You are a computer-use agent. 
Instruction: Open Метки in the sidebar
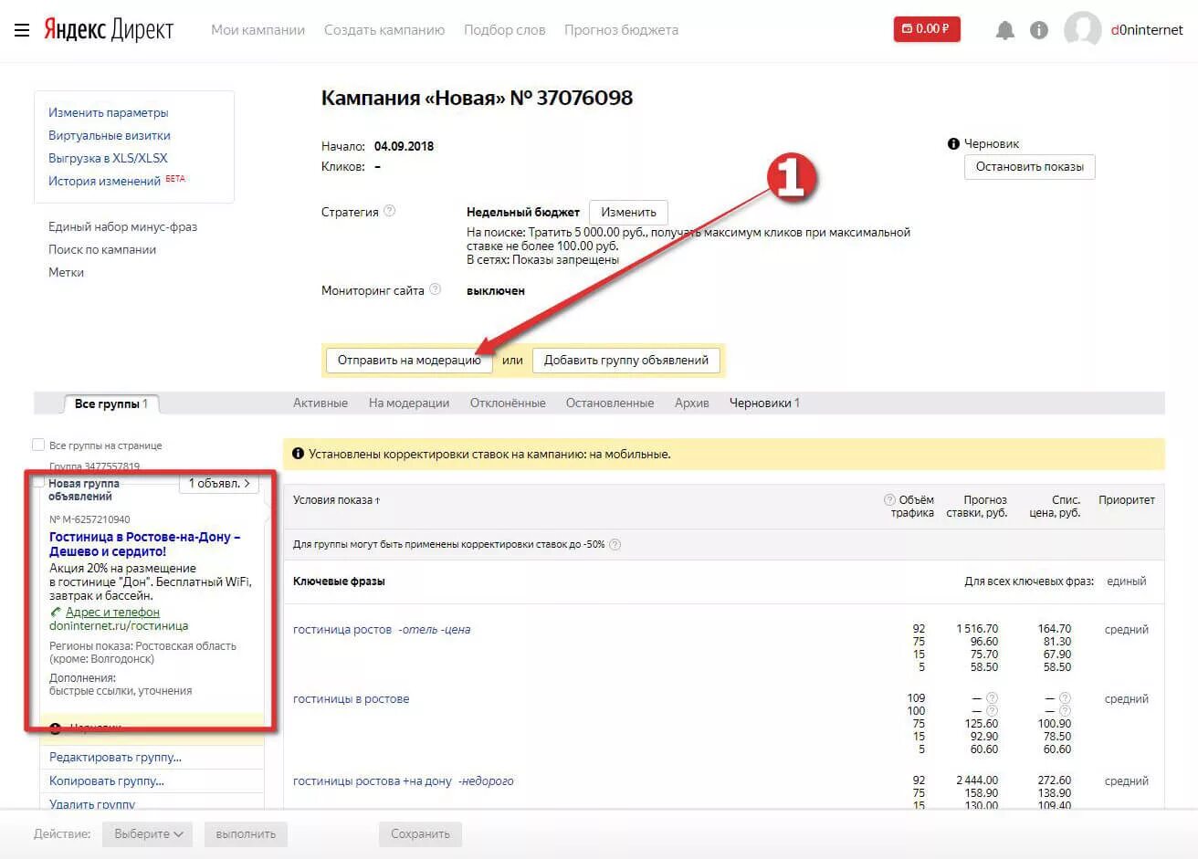coord(66,272)
